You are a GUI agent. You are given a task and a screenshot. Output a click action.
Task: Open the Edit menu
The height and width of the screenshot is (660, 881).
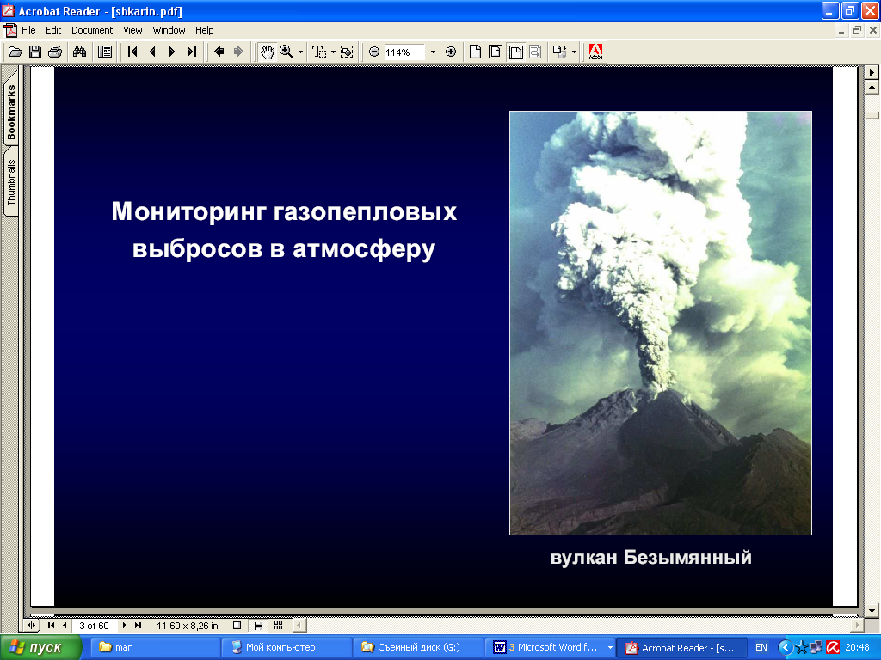pyautogui.click(x=53, y=30)
